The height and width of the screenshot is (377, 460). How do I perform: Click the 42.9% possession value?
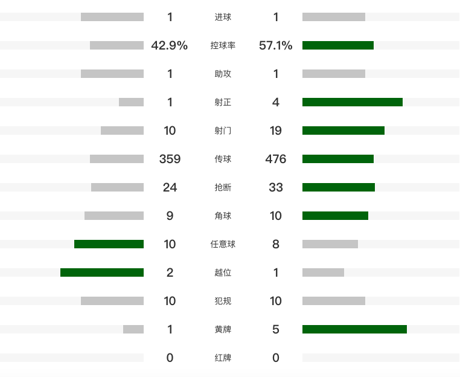[170, 45]
